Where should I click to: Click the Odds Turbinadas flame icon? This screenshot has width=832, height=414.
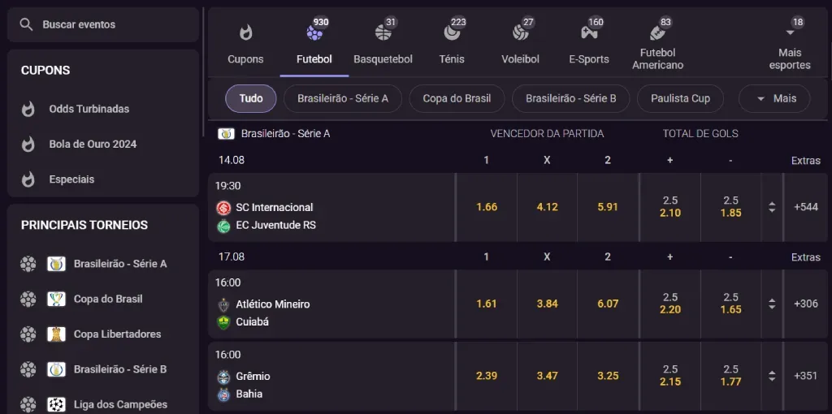(x=28, y=109)
